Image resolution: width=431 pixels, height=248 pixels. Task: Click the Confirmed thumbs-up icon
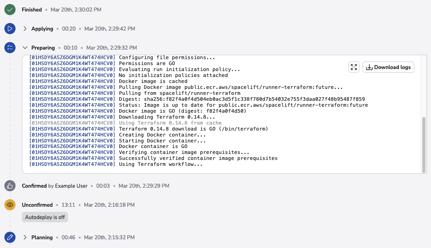pyautogui.click(x=10, y=186)
